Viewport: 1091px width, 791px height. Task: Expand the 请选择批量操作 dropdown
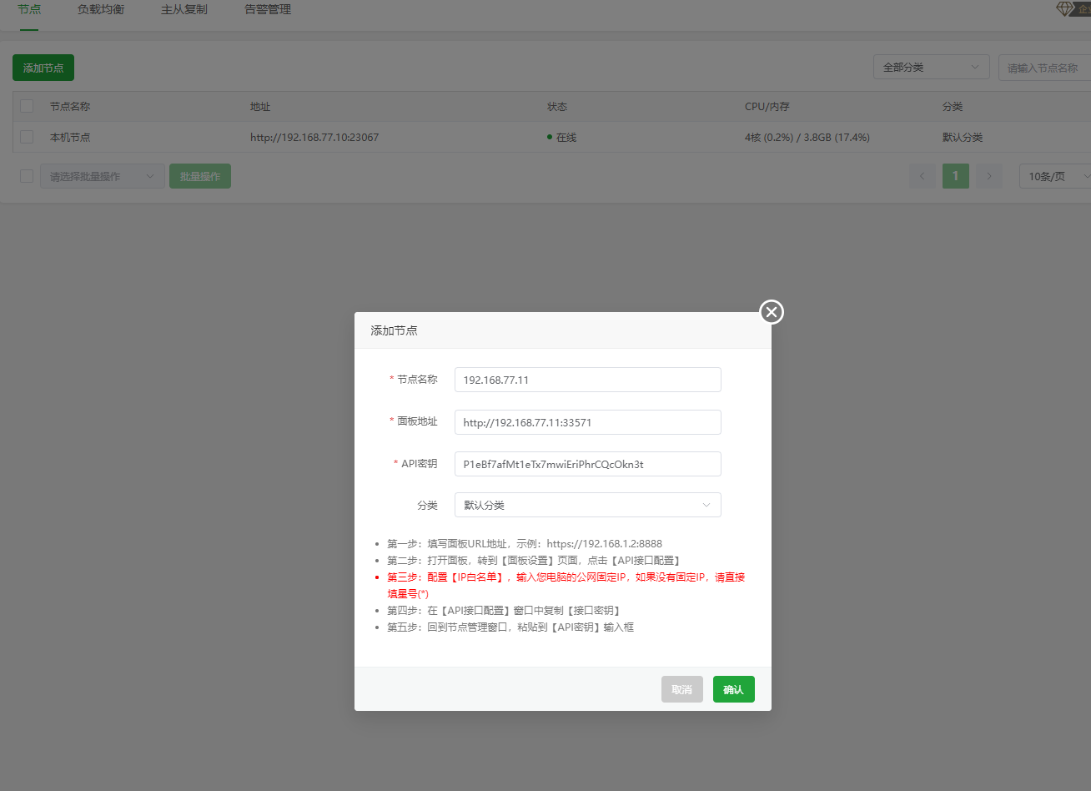102,176
